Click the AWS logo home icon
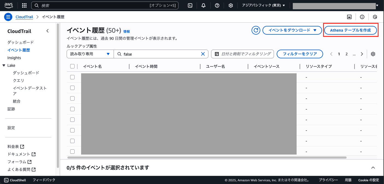 (x=9, y=5)
